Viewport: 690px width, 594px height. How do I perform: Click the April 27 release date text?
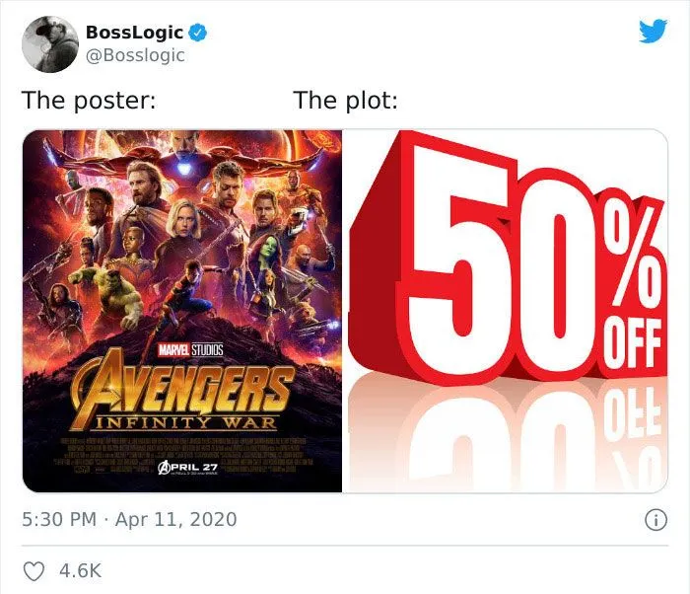[188, 467]
